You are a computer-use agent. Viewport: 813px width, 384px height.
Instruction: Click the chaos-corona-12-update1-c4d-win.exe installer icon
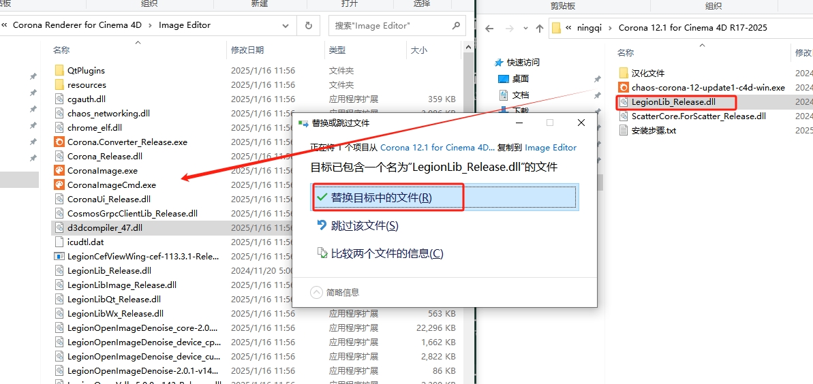pos(624,88)
